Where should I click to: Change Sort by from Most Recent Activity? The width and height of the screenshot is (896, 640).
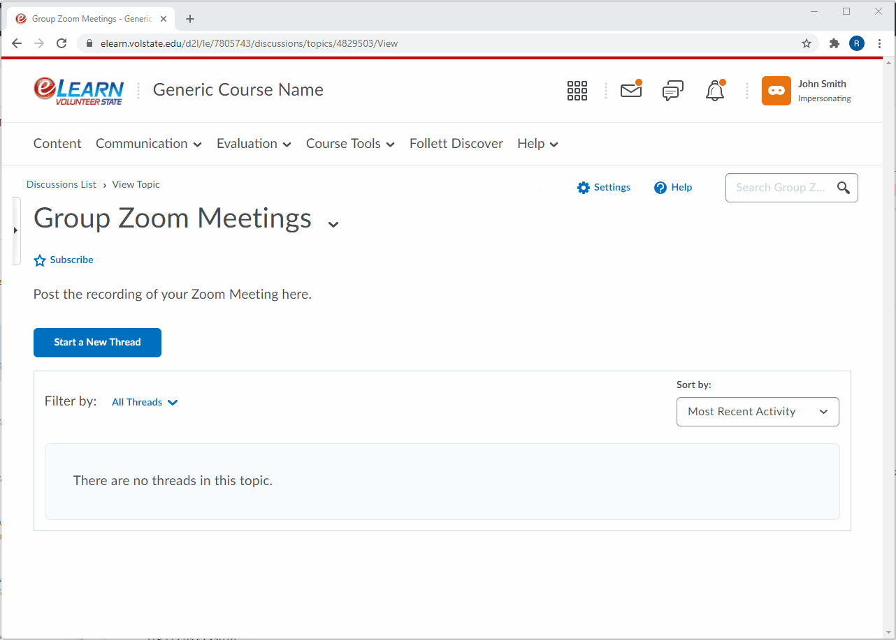click(x=757, y=411)
